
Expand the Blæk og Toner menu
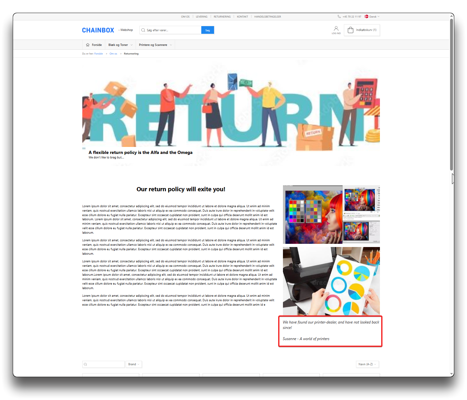coord(120,45)
